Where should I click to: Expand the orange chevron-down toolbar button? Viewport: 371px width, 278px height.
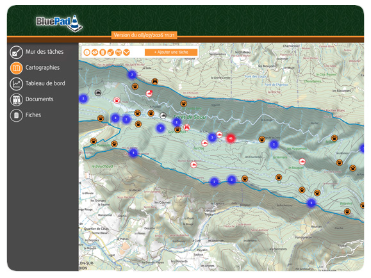point(127,53)
